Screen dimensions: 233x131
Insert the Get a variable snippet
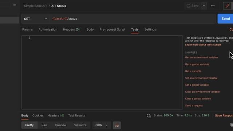(x=193, y=71)
